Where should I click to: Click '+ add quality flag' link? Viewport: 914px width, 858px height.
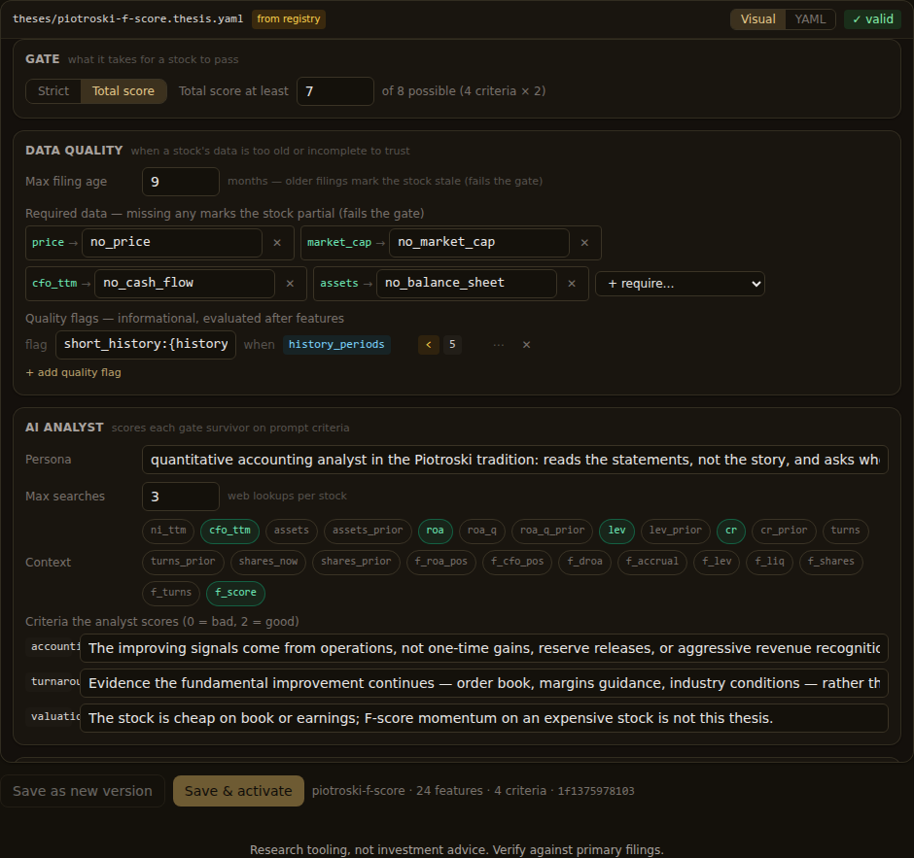(x=74, y=372)
